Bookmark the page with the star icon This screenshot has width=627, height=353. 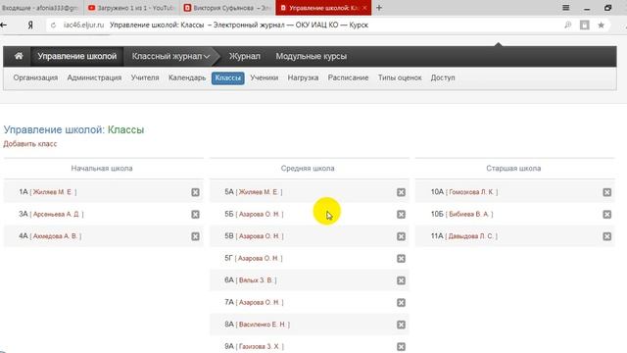pos(601,25)
